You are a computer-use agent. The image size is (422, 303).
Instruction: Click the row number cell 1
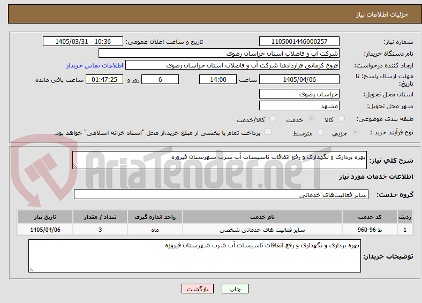coord(405,230)
